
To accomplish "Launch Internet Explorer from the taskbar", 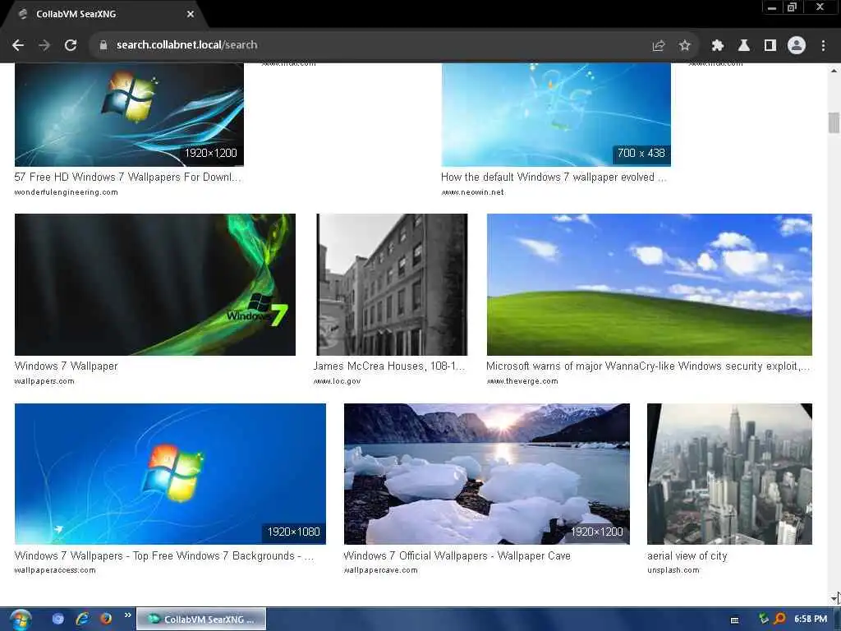I will pos(82,619).
